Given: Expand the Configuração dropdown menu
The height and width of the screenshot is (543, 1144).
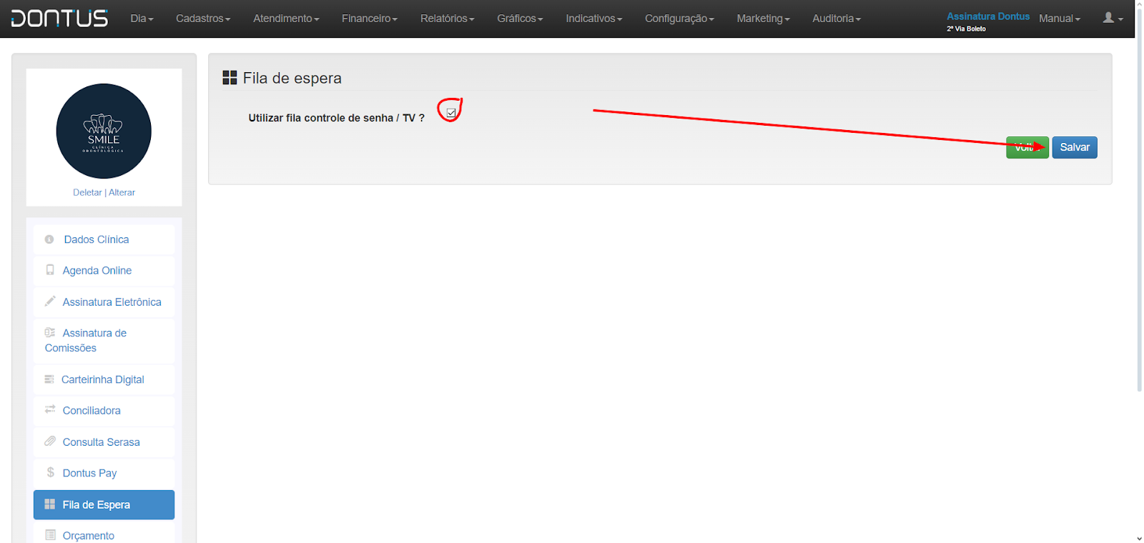Looking at the screenshot, I should click(x=679, y=19).
